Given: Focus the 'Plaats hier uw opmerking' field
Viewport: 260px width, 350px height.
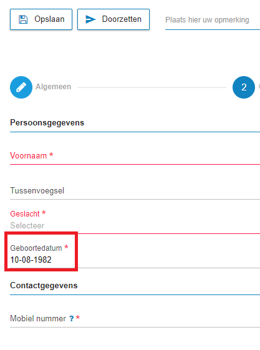Looking at the screenshot, I should click(213, 20).
